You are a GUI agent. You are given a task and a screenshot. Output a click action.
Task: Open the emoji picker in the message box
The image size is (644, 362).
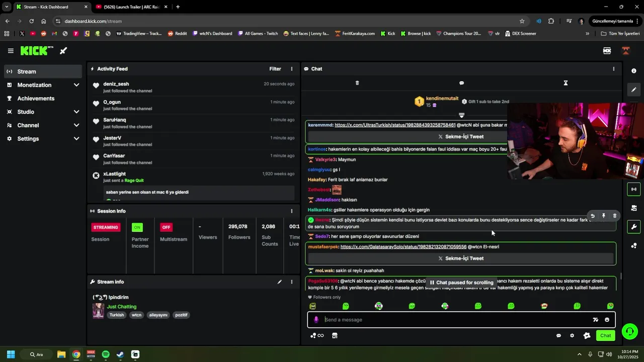[x=607, y=320]
